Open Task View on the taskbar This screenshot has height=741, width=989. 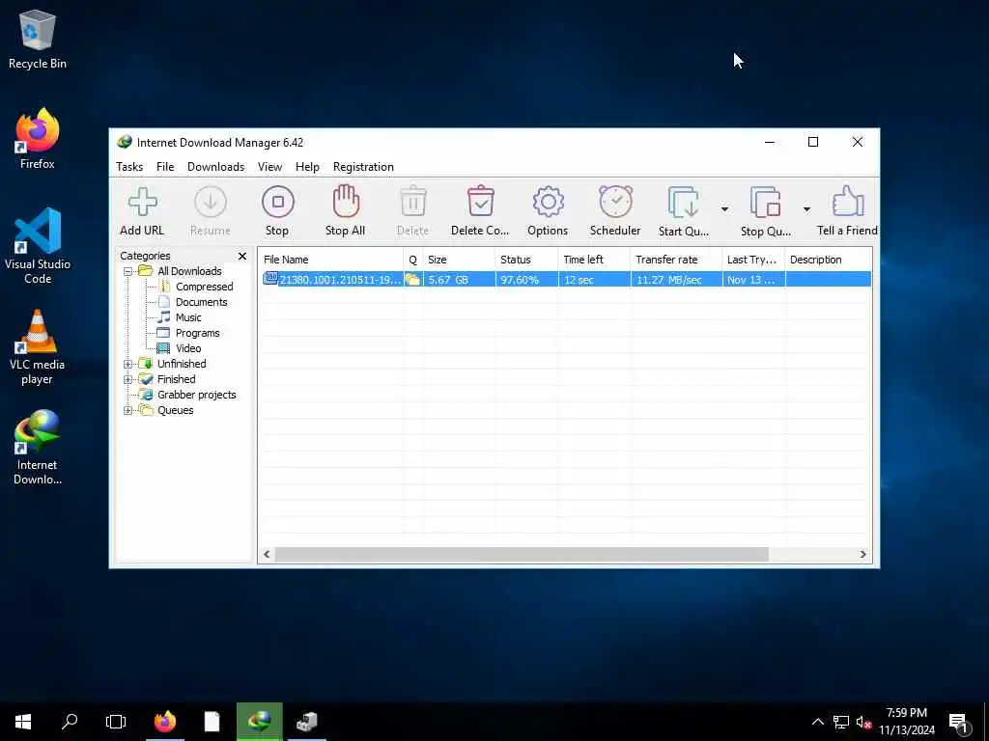coord(116,722)
